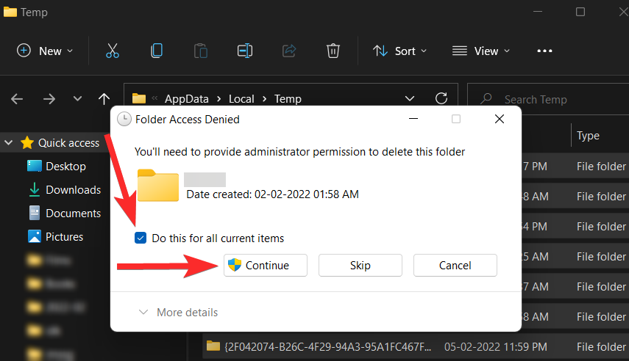Select Downloads in the navigation pane

[73, 189]
